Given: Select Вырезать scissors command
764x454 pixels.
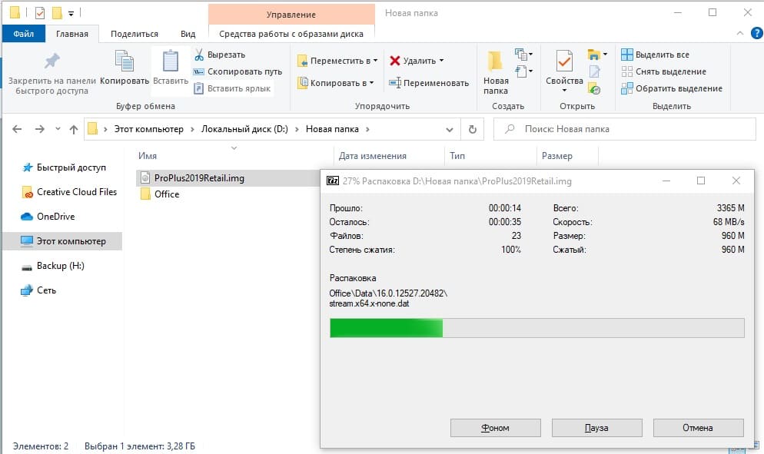Looking at the screenshot, I should click(x=220, y=55).
